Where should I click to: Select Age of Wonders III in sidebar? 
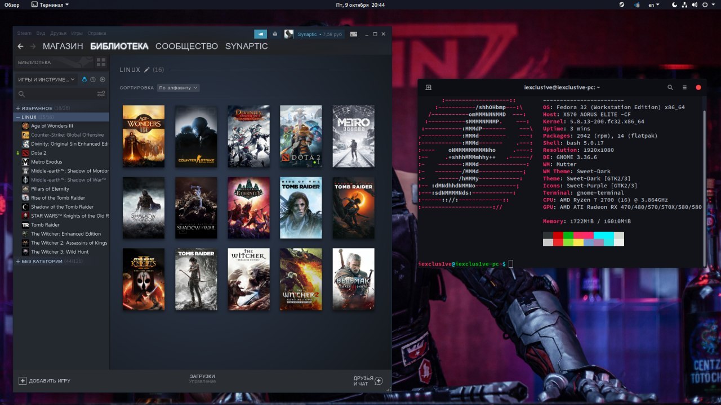(52, 126)
